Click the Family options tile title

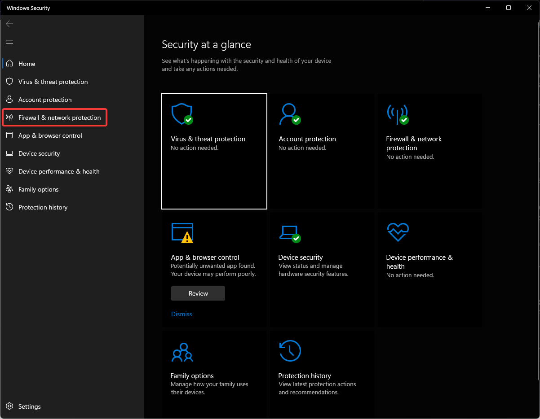[x=192, y=376]
